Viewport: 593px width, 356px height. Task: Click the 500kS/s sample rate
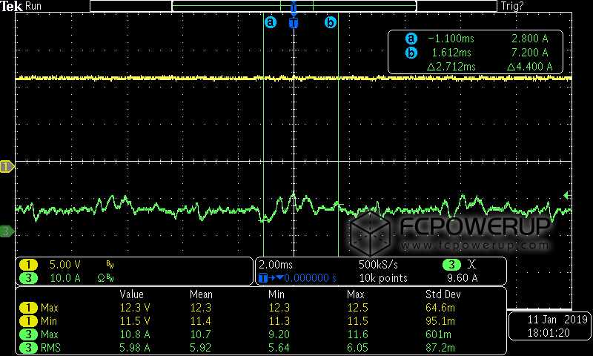(378, 265)
